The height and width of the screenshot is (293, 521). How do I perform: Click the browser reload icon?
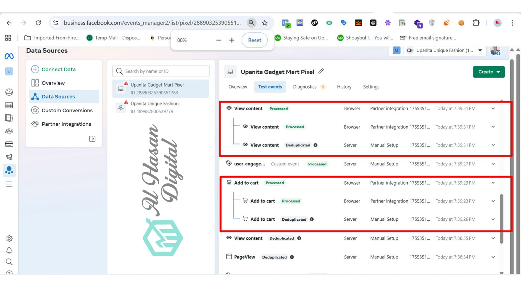point(38,23)
